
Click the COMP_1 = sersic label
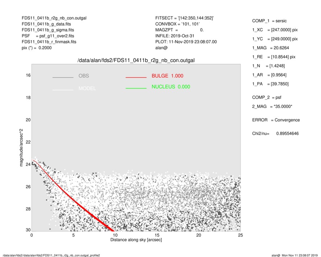tap(269, 21)
